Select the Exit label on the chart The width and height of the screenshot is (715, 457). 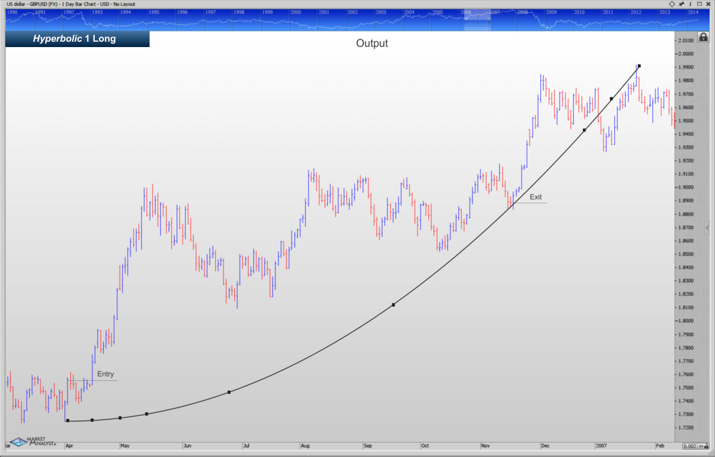coord(536,197)
